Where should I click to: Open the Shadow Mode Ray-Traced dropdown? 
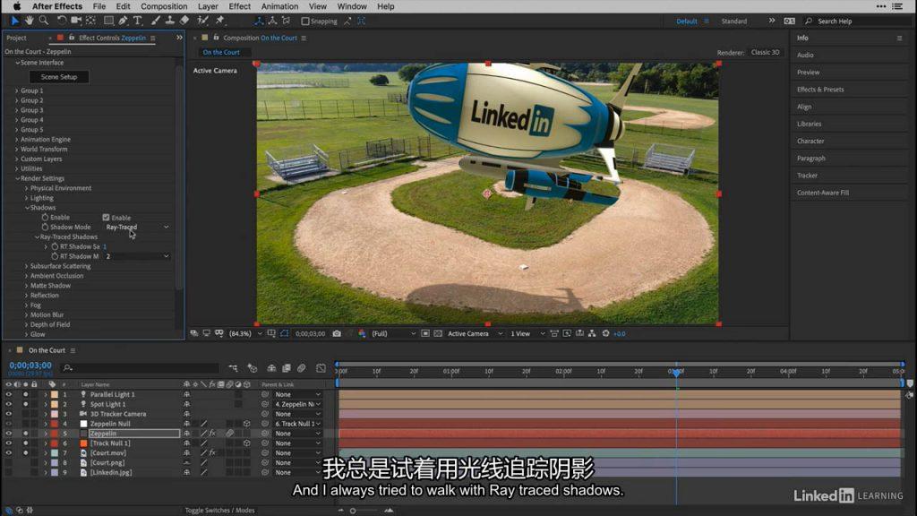[137, 227]
